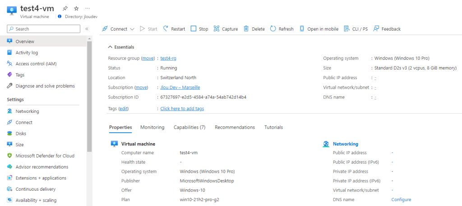Collapse the Essentials section
Screen dimensions: 462x206
click(121, 47)
